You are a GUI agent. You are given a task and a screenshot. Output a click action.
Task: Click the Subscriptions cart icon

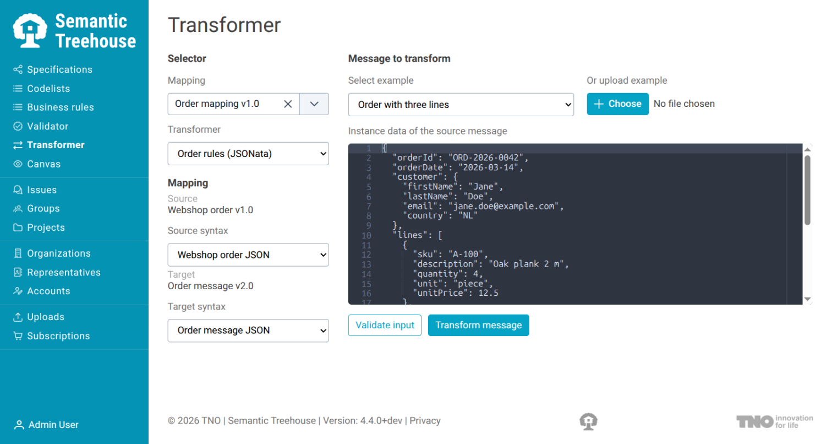18,336
